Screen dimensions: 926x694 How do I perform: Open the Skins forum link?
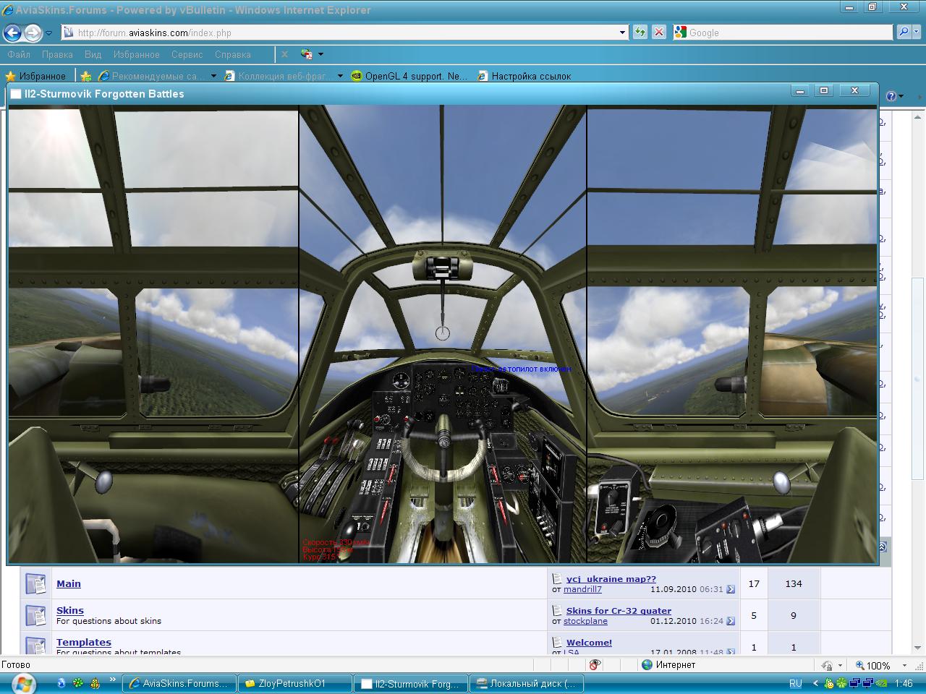click(x=70, y=610)
